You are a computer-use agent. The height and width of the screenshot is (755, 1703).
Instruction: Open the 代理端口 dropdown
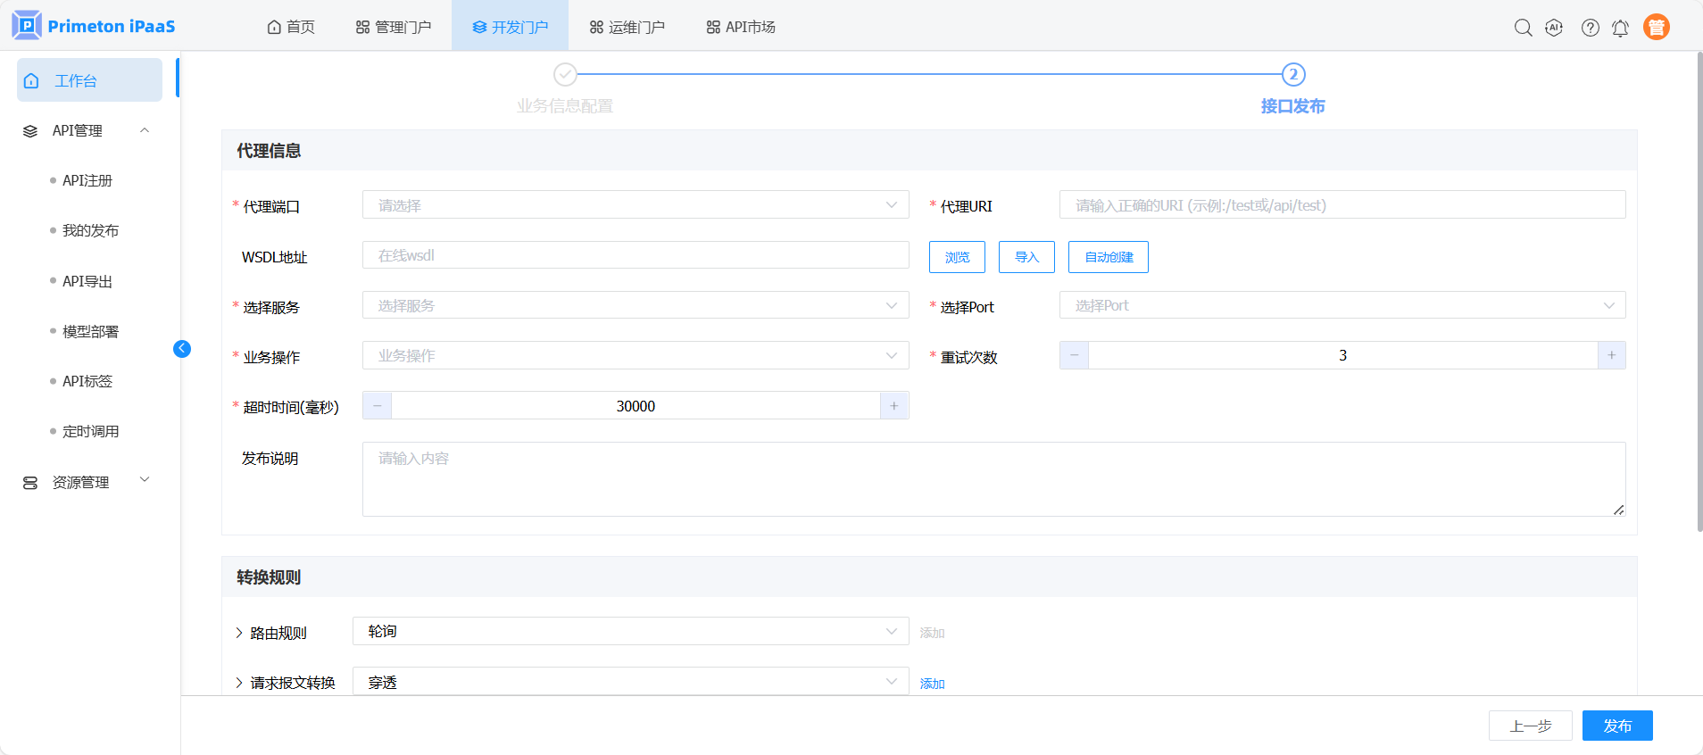point(635,205)
